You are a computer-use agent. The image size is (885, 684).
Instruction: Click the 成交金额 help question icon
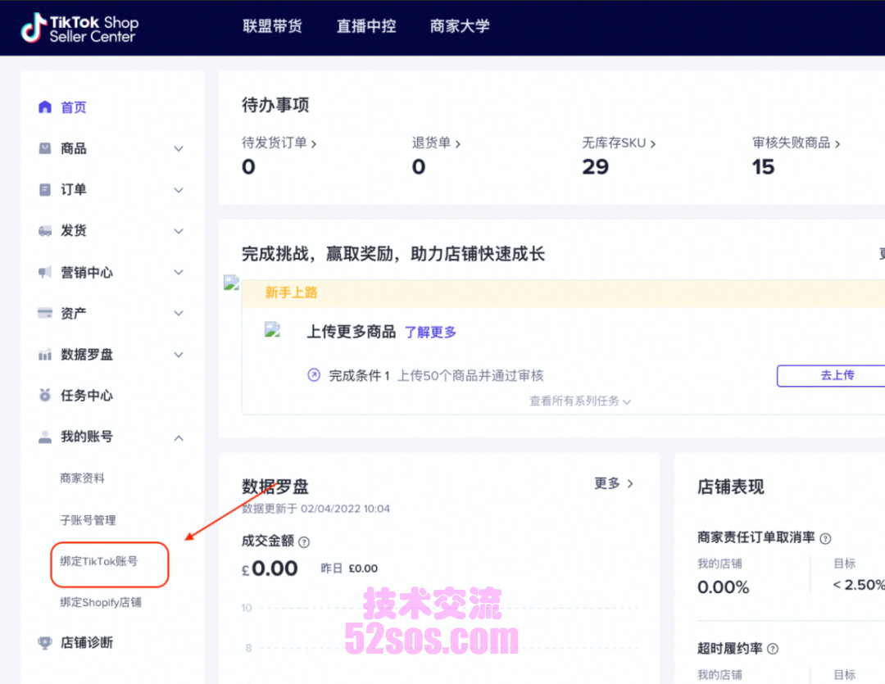coord(304,542)
